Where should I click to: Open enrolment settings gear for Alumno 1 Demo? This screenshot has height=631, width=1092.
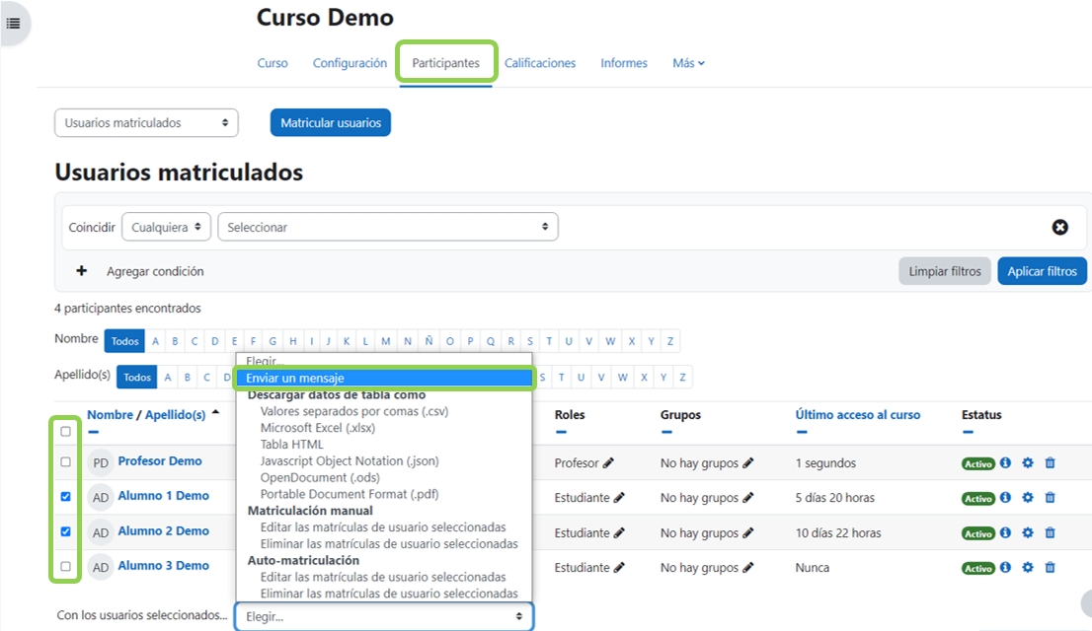click(x=1027, y=498)
